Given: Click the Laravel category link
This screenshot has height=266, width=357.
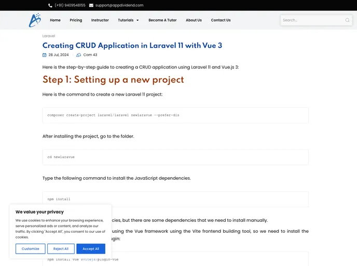Looking at the screenshot, I should click(49, 36).
